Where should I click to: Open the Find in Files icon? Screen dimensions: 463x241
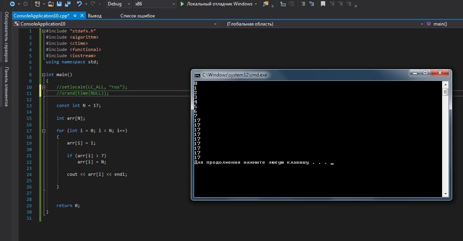266,4
